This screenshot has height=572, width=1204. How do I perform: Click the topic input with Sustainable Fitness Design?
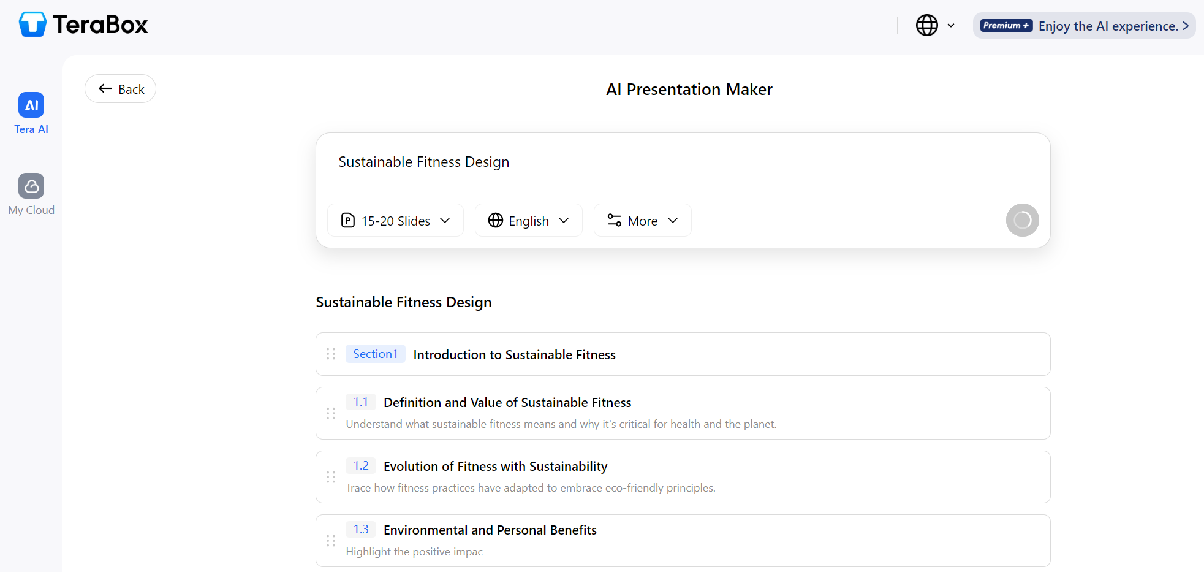tap(683, 162)
